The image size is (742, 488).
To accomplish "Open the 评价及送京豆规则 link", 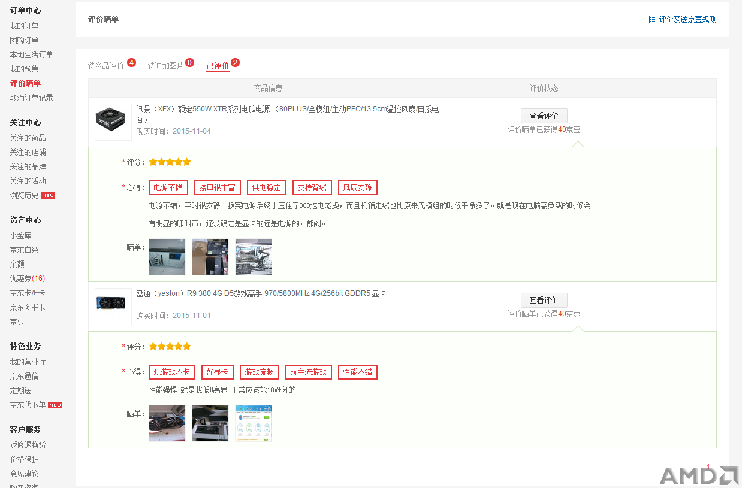I will (x=687, y=19).
